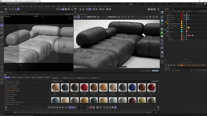Screen dimensions: 207x116
Task: Add a Text spline object
Action: tap(162, 24)
